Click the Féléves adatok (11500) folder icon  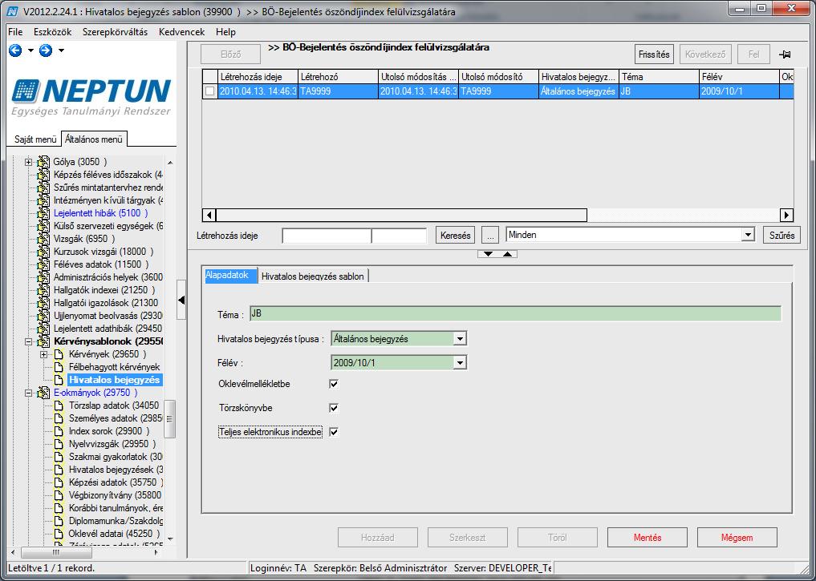coord(43,264)
